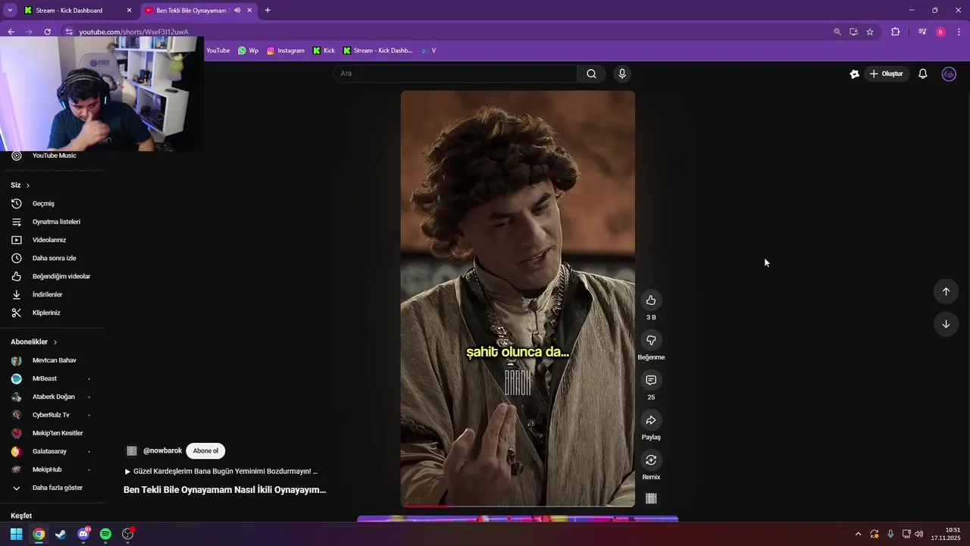
Task: Open CyberRulz Tv channel
Action: coord(52,415)
